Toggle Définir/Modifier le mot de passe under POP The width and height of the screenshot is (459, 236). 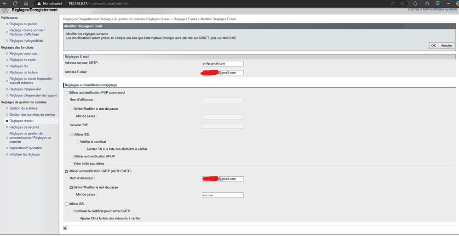pyautogui.click(x=71, y=109)
